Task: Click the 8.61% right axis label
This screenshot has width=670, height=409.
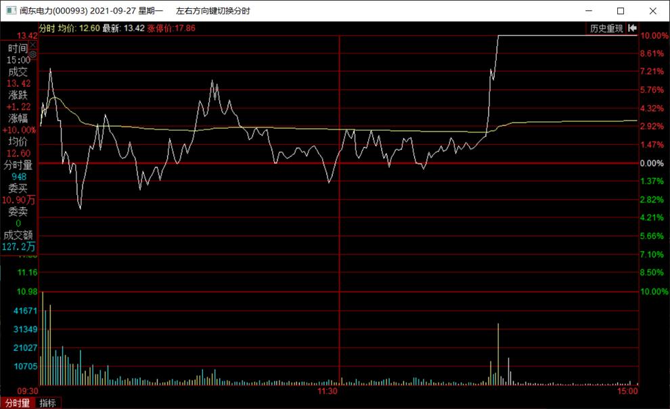Action: point(652,53)
